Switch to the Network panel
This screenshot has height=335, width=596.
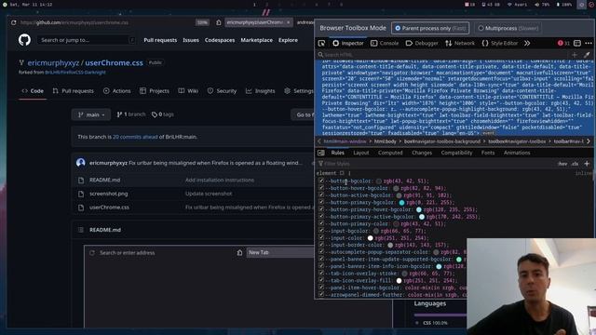click(x=460, y=44)
